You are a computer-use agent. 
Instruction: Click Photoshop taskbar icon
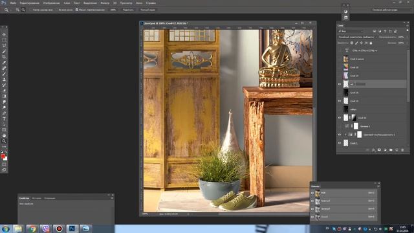(x=72, y=228)
